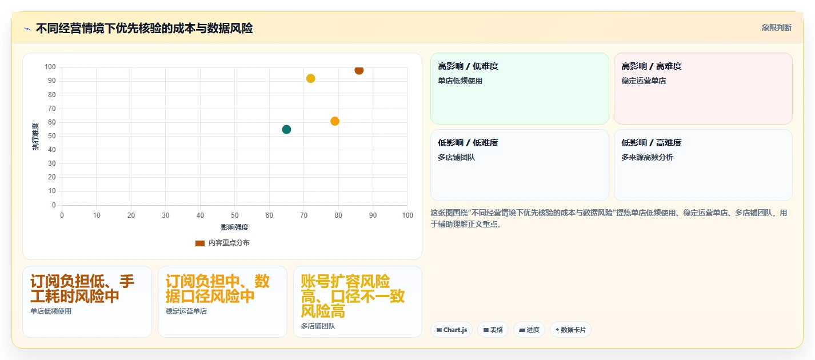The image size is (815, 360).
Task: Click the 账号扩容风险高、口径不一致风险高 card heading
Action: [x=353, y=297]
